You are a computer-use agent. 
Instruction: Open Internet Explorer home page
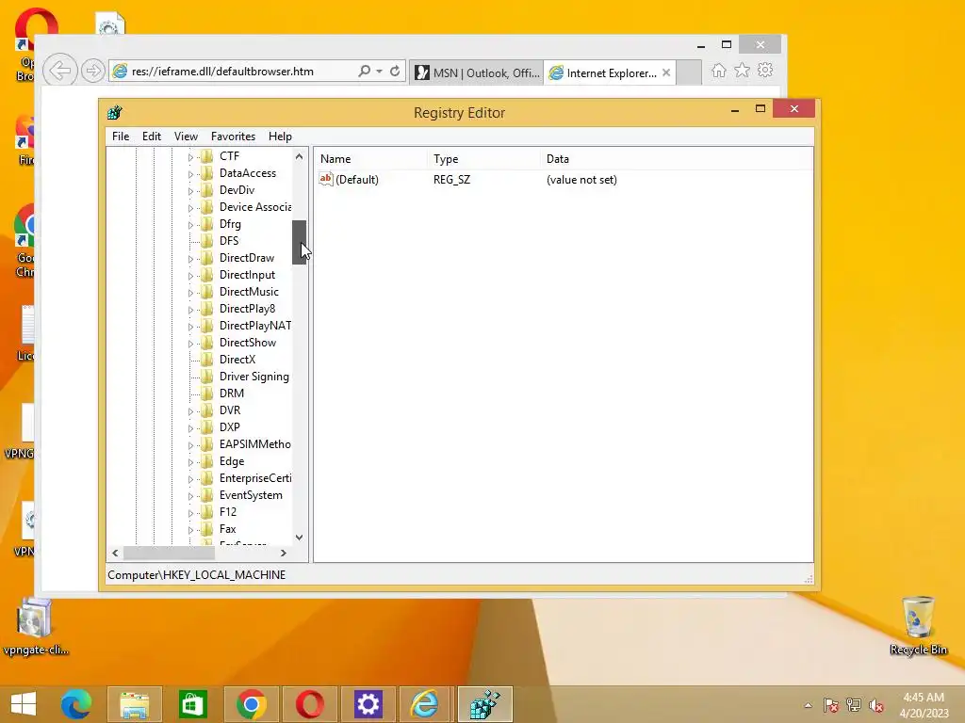[x=719, y=71]
